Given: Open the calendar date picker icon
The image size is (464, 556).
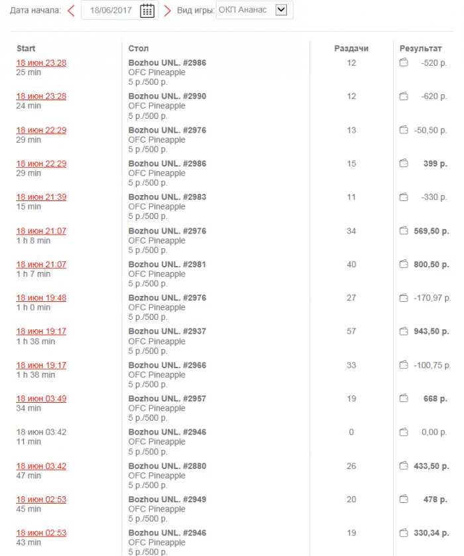Looking at the screenshot, I should tap(147, 10).
